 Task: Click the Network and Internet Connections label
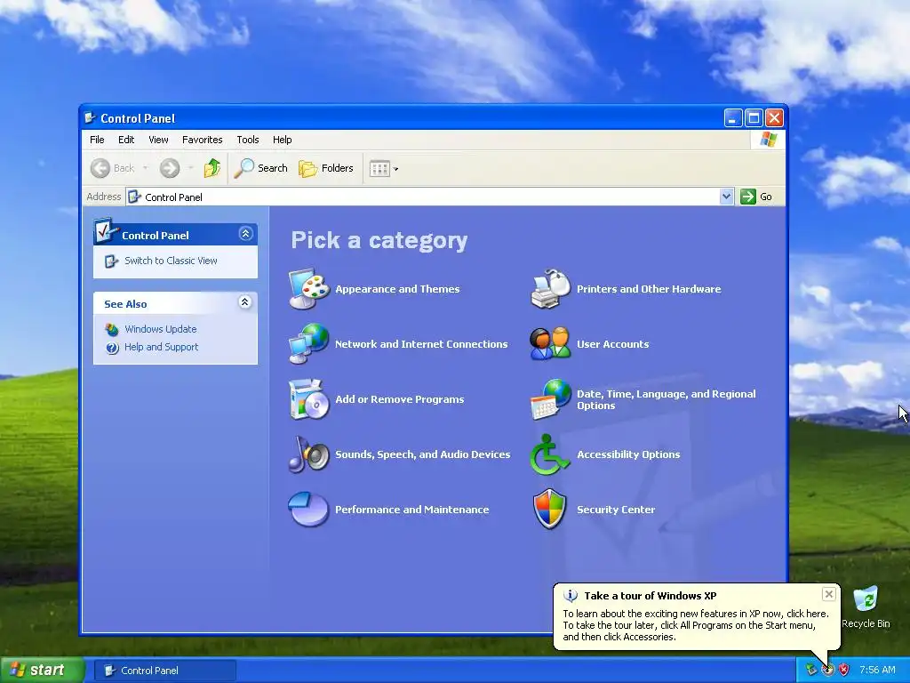[421, 344]
